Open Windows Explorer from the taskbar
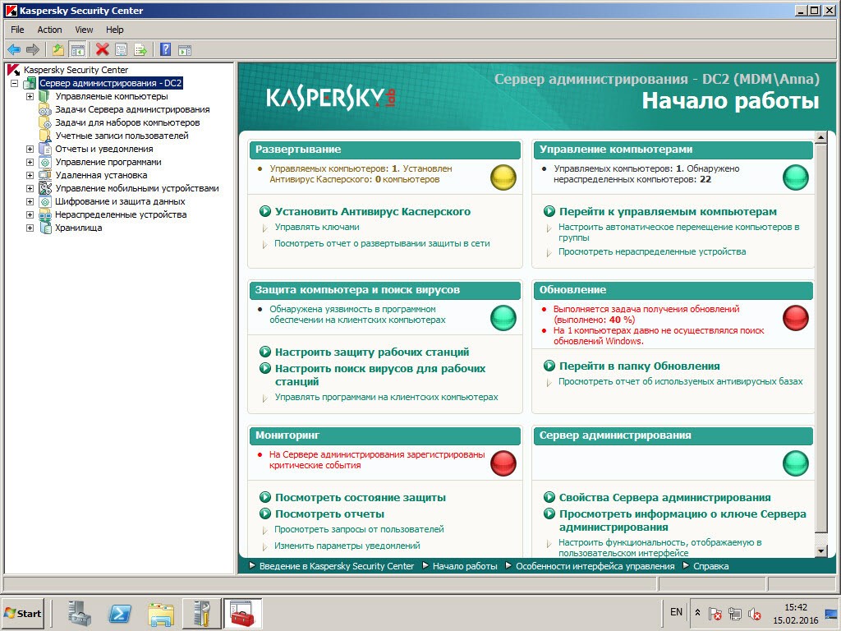The width and height of the screenshot is (841, 631). 161,613
